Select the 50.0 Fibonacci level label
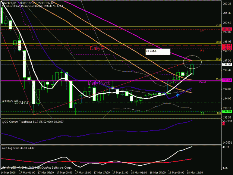 tap(218, 42)
